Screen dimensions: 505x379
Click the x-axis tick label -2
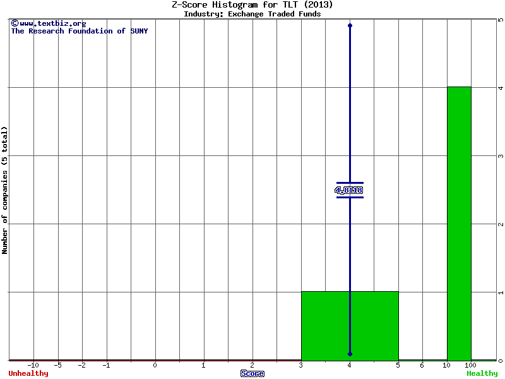(x=82, y=365)
